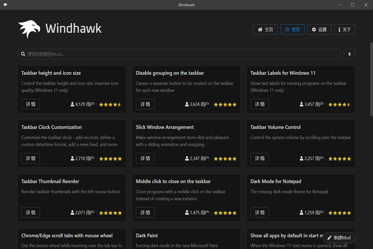
Task: Click the Windhawk icon in the title bar
Action: [x=6, y=5]
